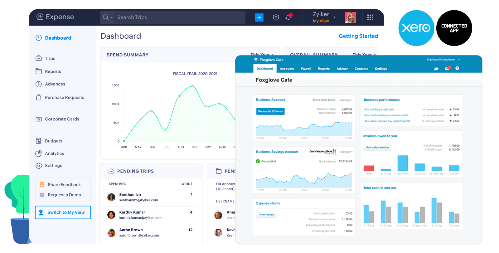Click the Business Savings Account title
The width and height of the screenshot is (499, 253).
(x=277, y=152)
